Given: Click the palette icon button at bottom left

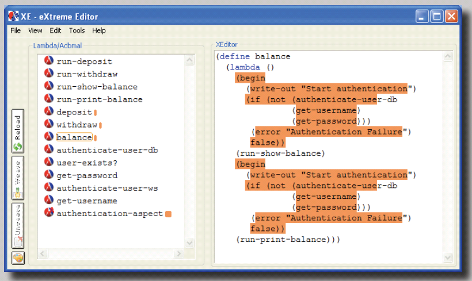Looking at the screenshot, I should [18, 257].
